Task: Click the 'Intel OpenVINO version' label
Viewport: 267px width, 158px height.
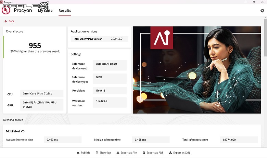Action: point(88,39)
